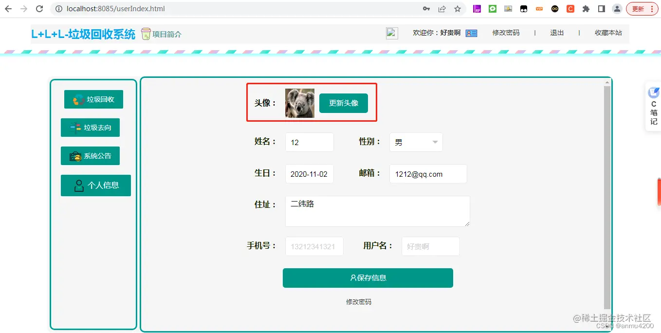Click the L+L+L-垃圾回收系统 site title
Screen dimensions: 661x333
point(83,34)
